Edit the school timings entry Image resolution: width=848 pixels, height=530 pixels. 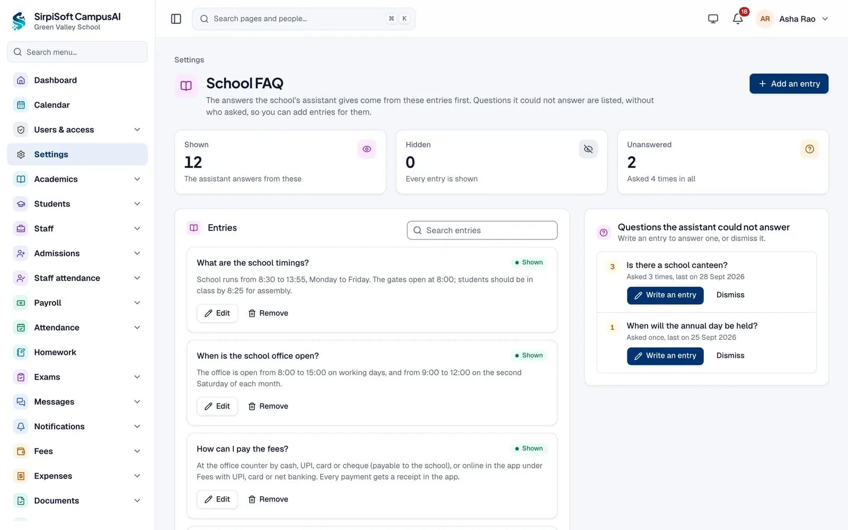coord(217,313)
